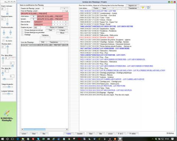This screenshot has height=141, width=177.
Task: Click the right arrow of planning list scrollbar
Action: coord(67,129)
